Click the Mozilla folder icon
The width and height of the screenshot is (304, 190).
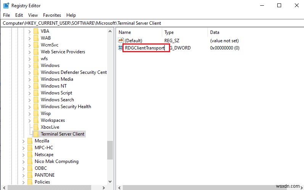tap(30, 141)
